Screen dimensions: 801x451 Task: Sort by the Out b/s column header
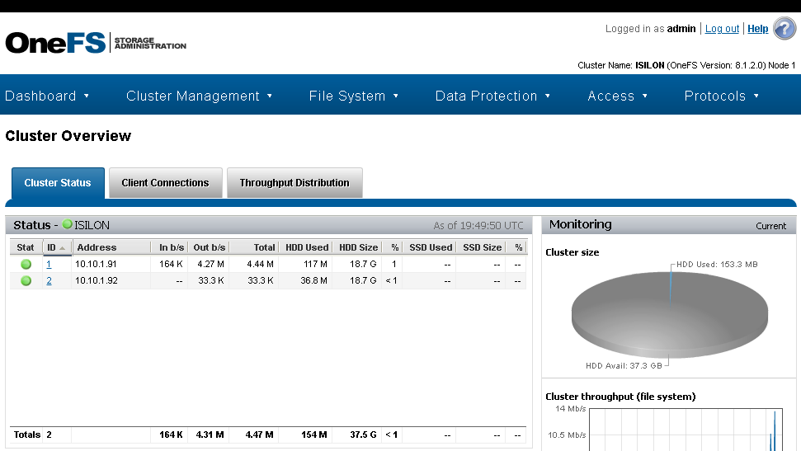coord(209,247)
